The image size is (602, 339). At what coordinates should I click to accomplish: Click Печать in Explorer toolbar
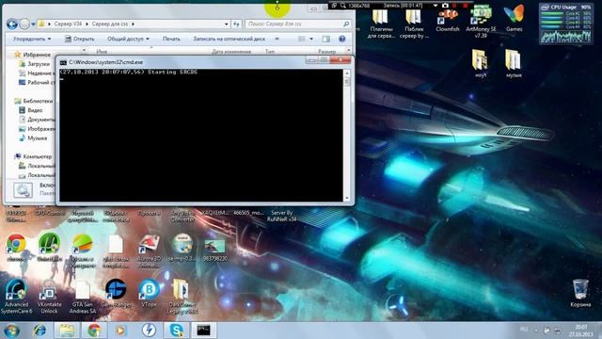tap(171, 39)
